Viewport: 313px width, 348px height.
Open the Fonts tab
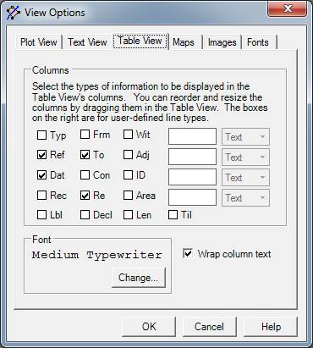(x=258, y=42)
